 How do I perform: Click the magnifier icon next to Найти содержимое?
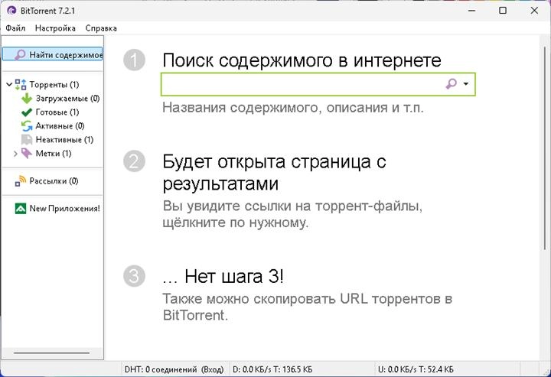point(20,54)
